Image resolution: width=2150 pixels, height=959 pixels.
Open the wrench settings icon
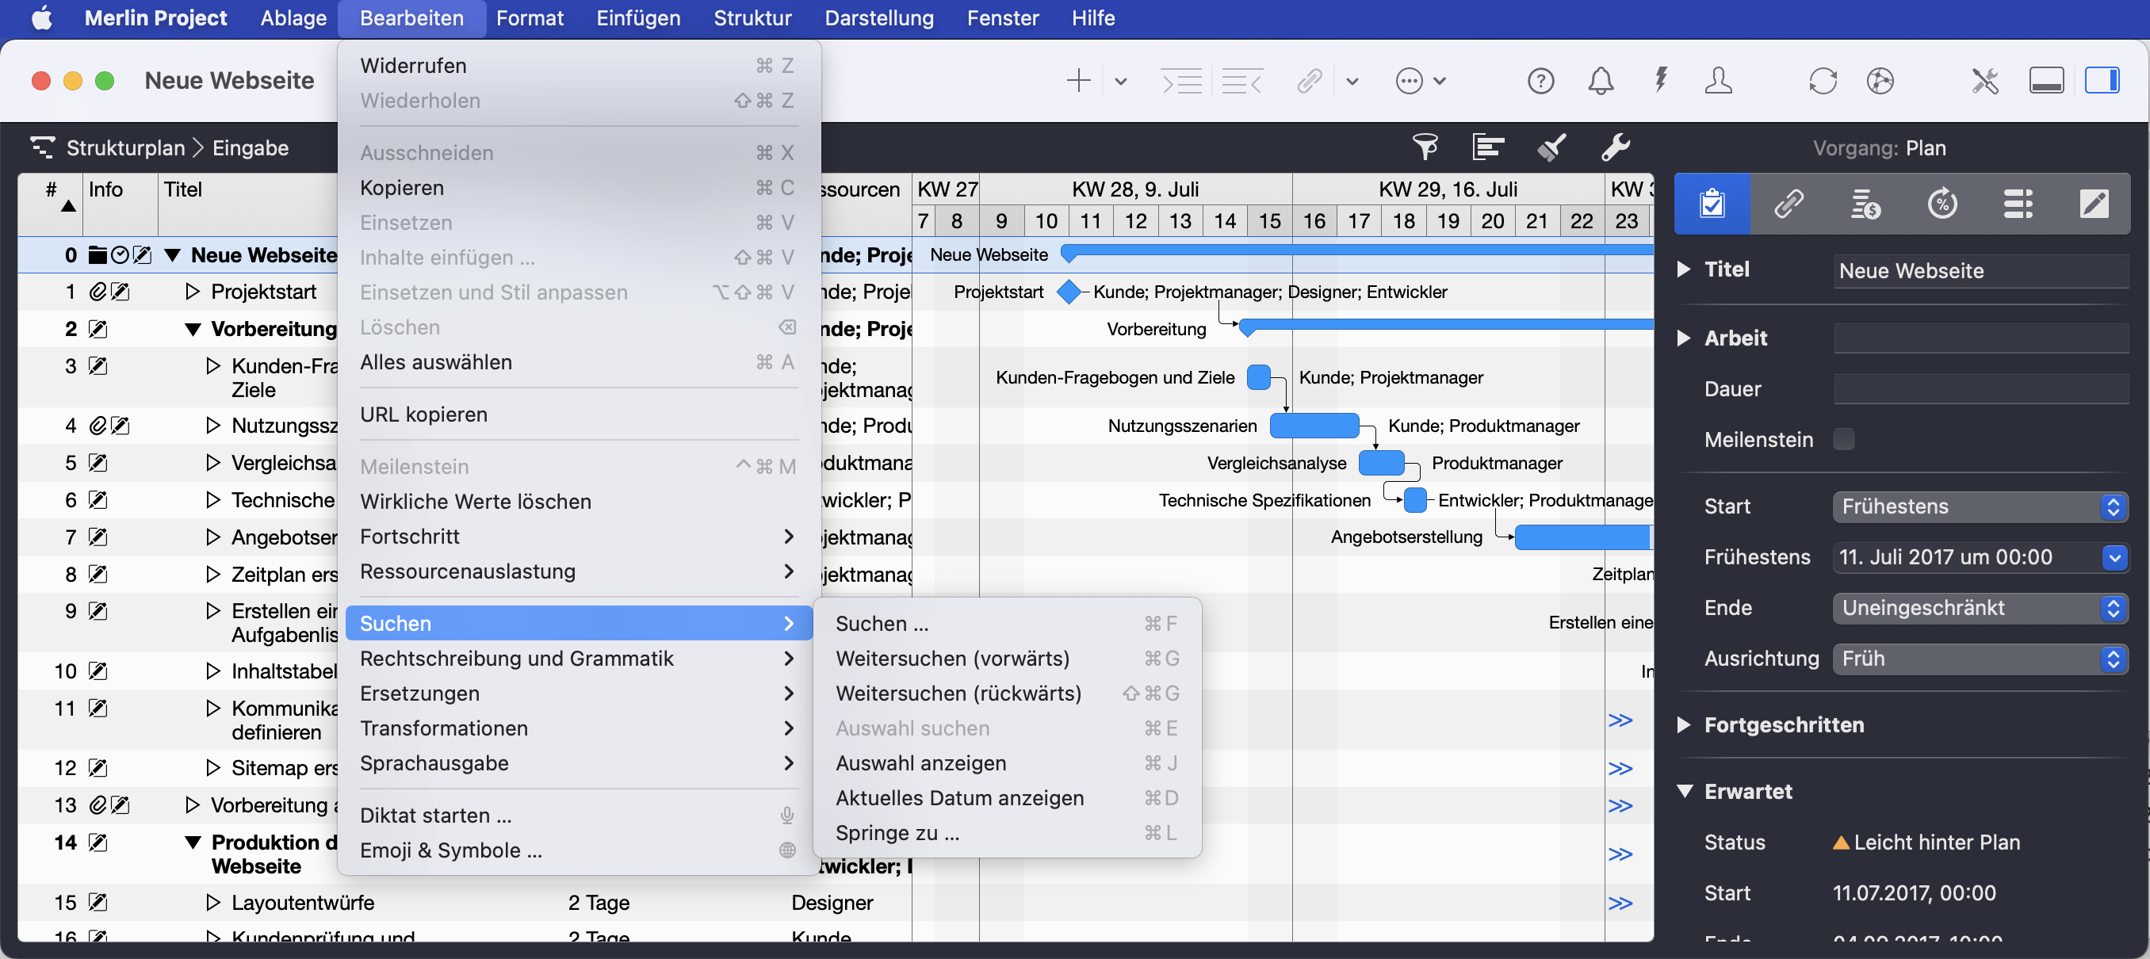[1615, 147]
